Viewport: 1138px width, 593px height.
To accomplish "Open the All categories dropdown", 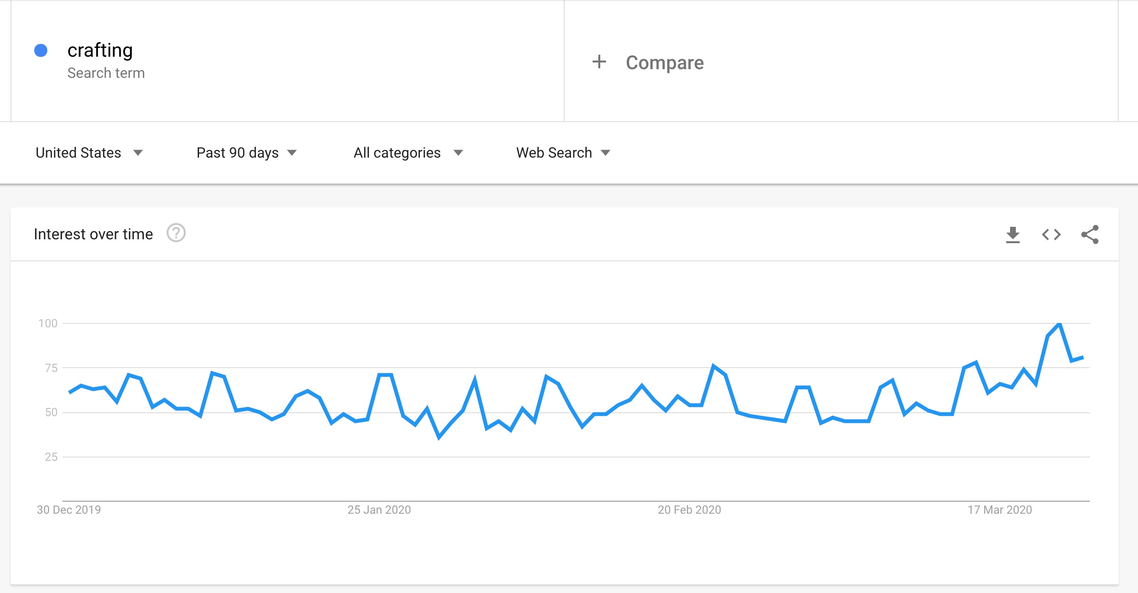I will pos(408,153).
